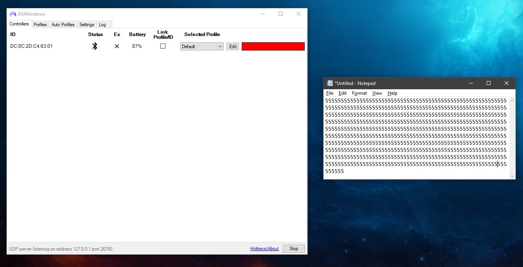523x267 pixels.
Task: Open the Hotkeys/About link
Action: (x=264, y=249)
